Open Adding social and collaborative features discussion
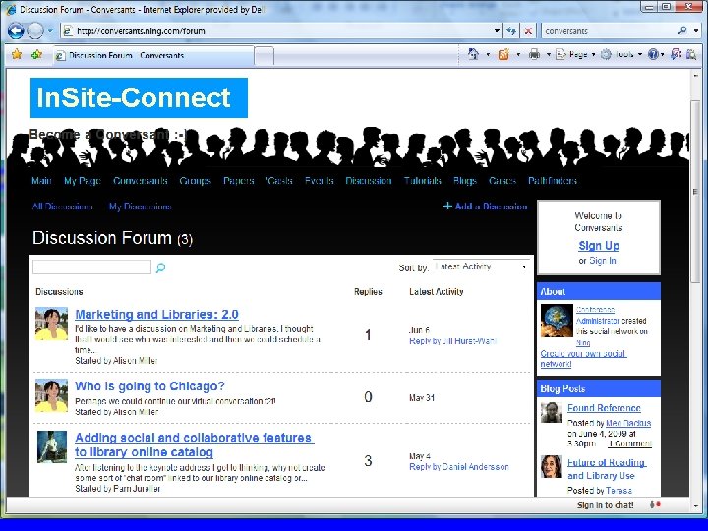The width and height of the screenshot is (708, 531). point(194,444)
